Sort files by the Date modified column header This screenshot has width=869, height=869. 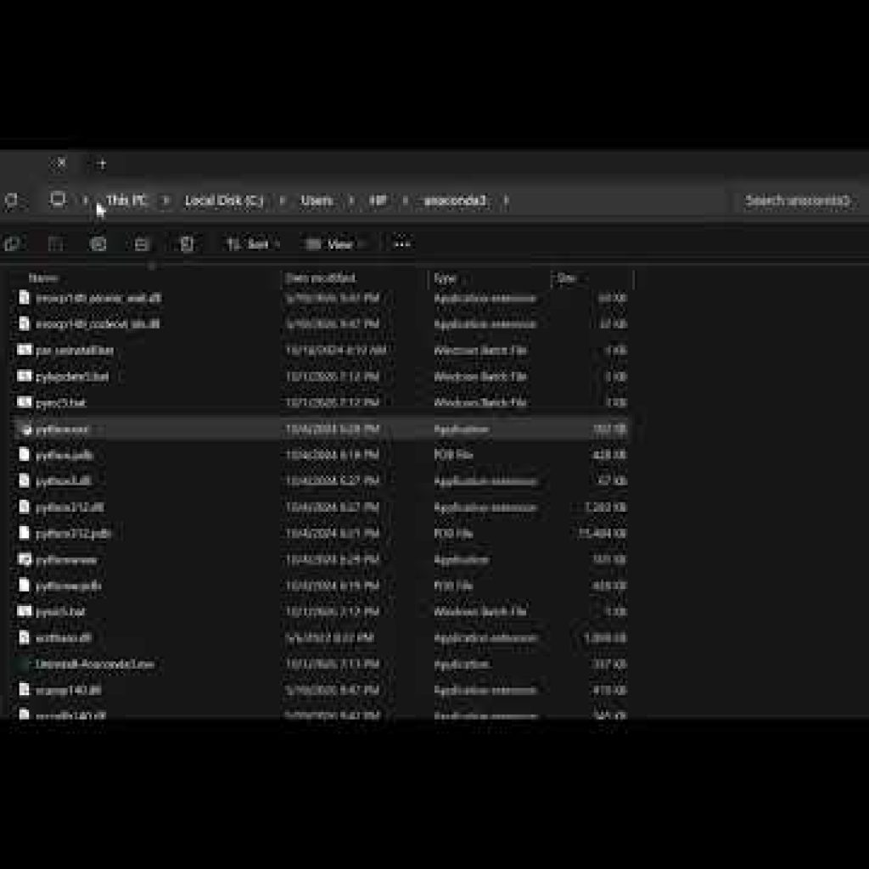(320, 278)
